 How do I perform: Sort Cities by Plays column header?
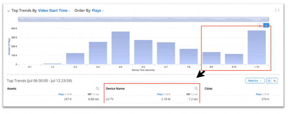pyautogui.click(x=262, y=94)
